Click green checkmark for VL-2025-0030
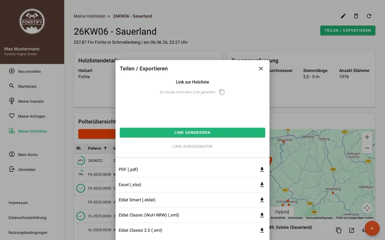Screen dimensions: 385x240 81,216
